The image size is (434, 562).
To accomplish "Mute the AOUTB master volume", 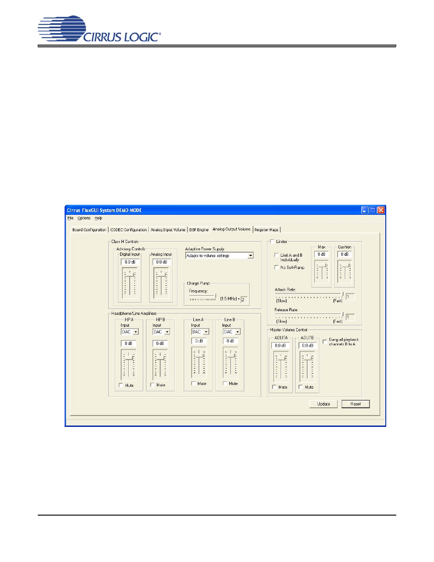I will click(301, 387).
